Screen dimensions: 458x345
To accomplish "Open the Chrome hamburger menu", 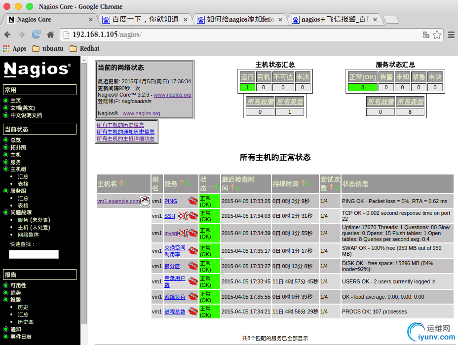I will 451,34.
